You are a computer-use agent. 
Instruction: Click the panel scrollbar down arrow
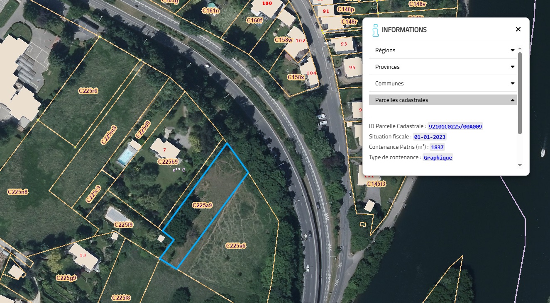click(520, 165)
